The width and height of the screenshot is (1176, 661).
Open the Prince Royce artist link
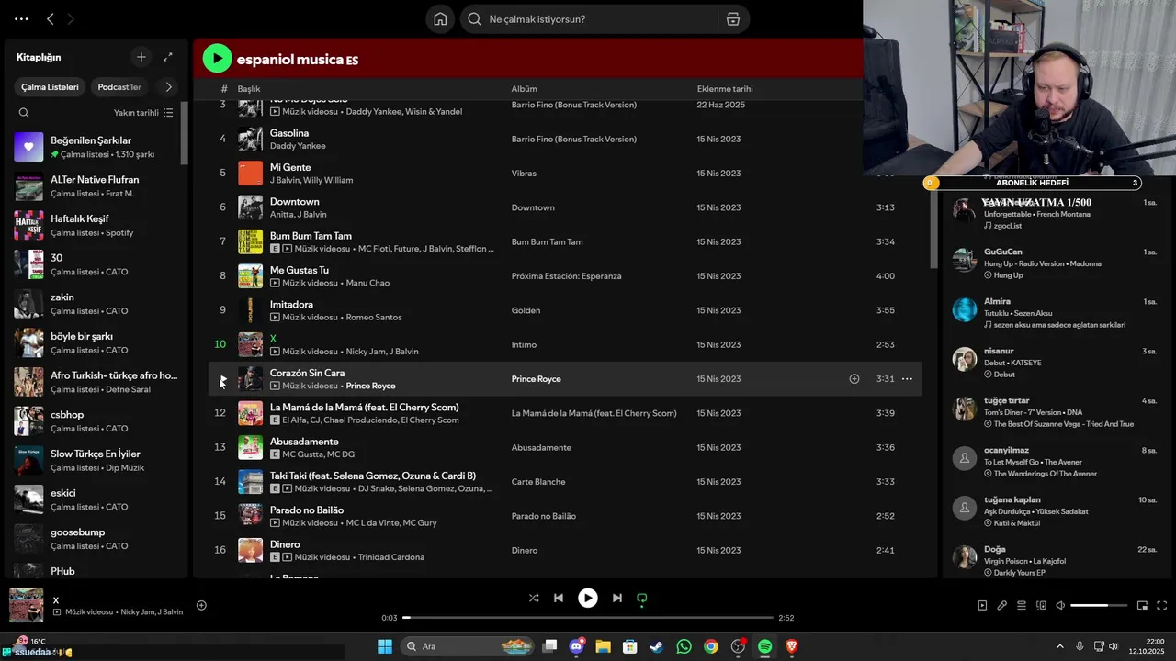[x=370, y=387]
